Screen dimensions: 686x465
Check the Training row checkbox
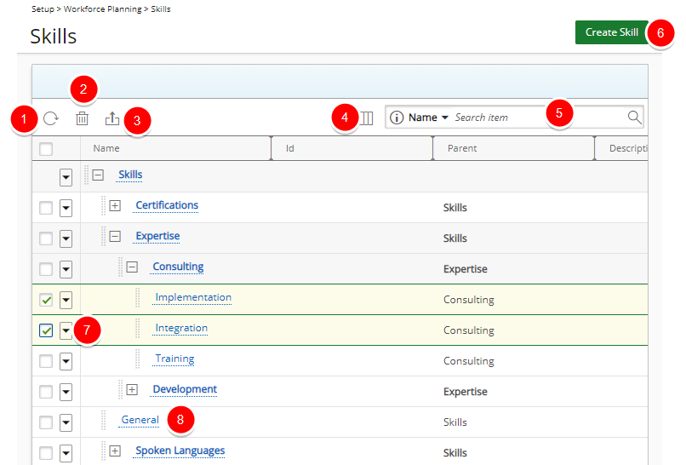(x=46, y=361)
